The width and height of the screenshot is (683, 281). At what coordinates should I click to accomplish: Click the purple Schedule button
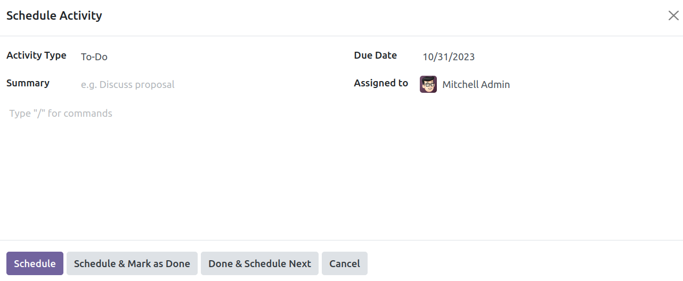[35, 263]
